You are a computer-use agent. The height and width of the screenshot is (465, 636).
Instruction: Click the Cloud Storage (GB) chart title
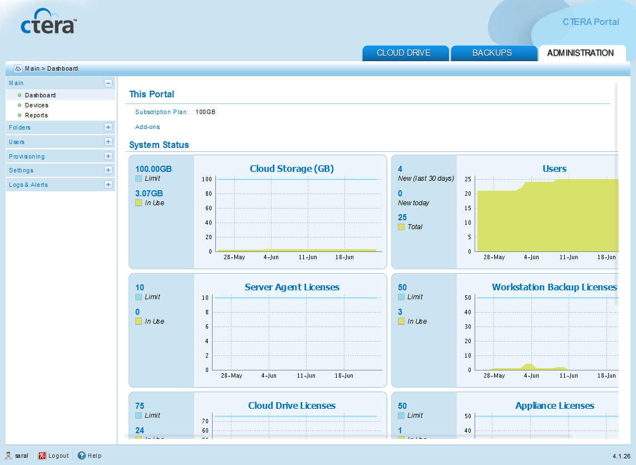[x=292, y=169]
